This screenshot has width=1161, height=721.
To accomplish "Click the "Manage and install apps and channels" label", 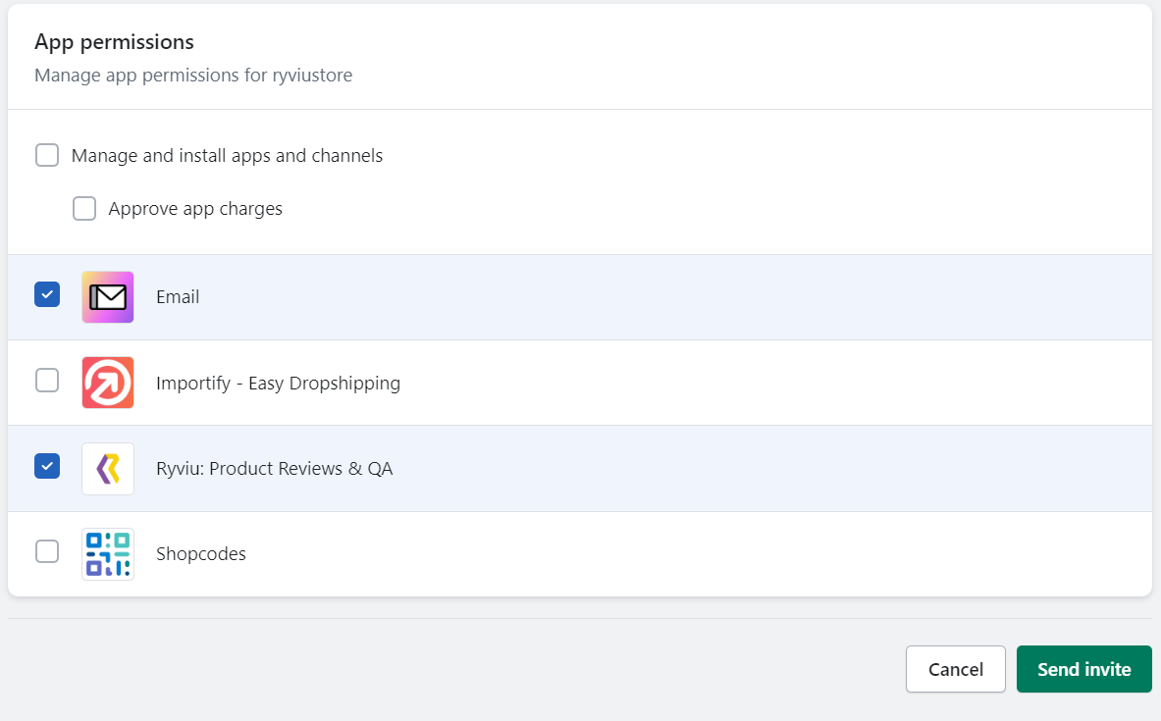I will point(227,156).
